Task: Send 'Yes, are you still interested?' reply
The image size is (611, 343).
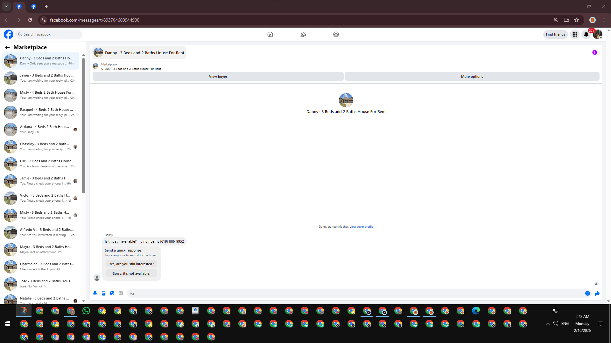Action: click(131, 264)
